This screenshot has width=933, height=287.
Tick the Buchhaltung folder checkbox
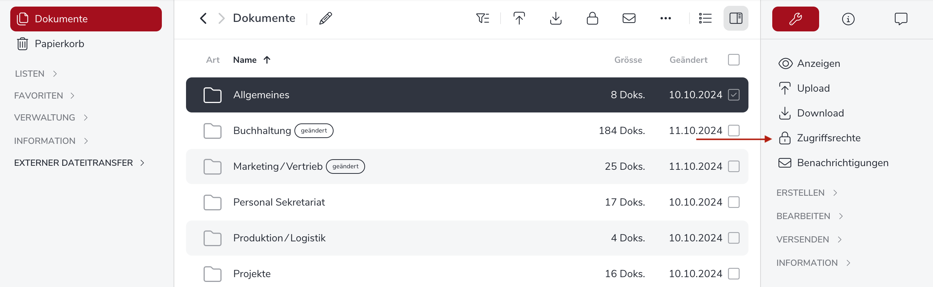tap(733, 131)
